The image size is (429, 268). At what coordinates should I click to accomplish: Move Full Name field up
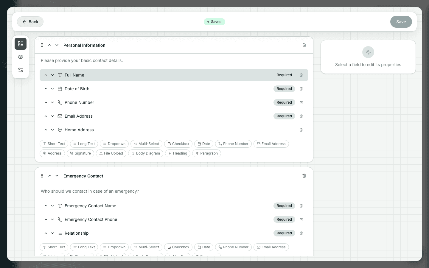(46, 75)
